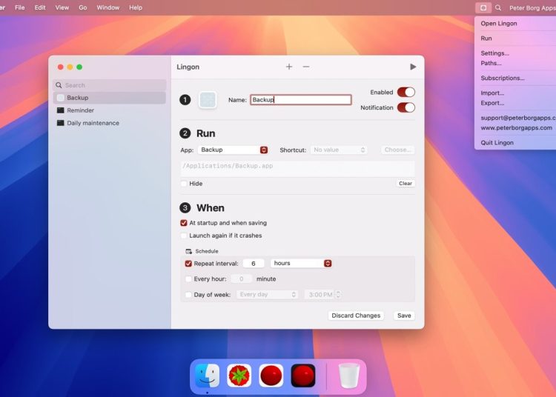Screen dimensions: 556x397
Task: Click the Spotlight search icon in menu bar
Action: (498, 7)
